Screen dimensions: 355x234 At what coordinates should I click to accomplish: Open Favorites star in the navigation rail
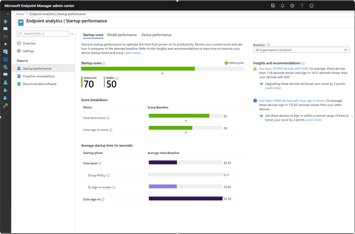coord(5,44)
